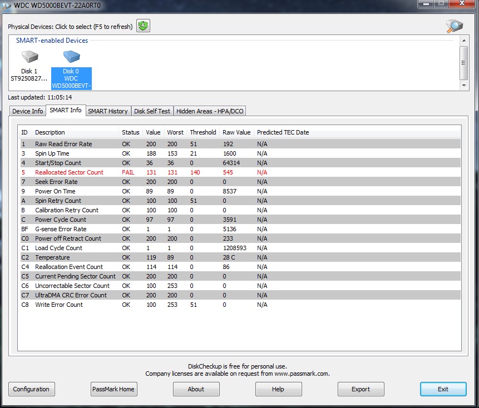Select the Seek Error Rate row
479x408 pixels.
(240, 182)
